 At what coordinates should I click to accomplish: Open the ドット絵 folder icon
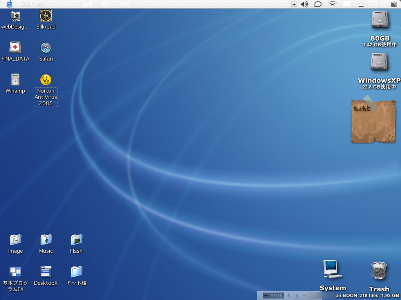pyautogui.click(x=76, y=272)
